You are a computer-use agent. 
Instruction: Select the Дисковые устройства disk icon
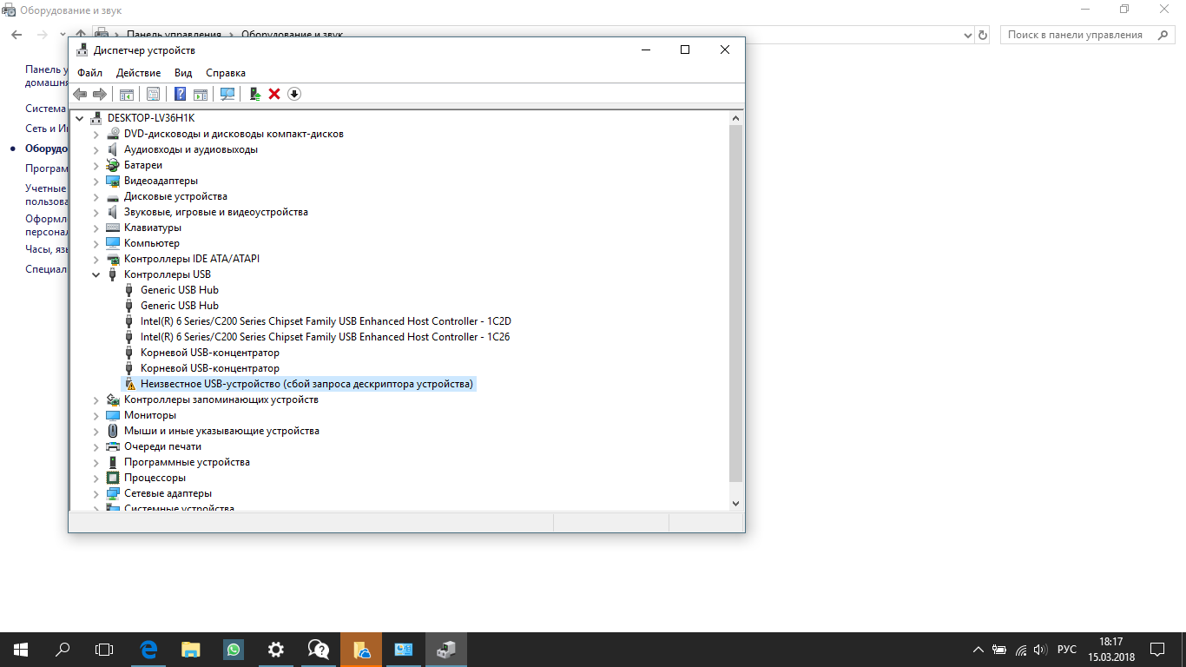pyautogui.click(x=112, y=196)
